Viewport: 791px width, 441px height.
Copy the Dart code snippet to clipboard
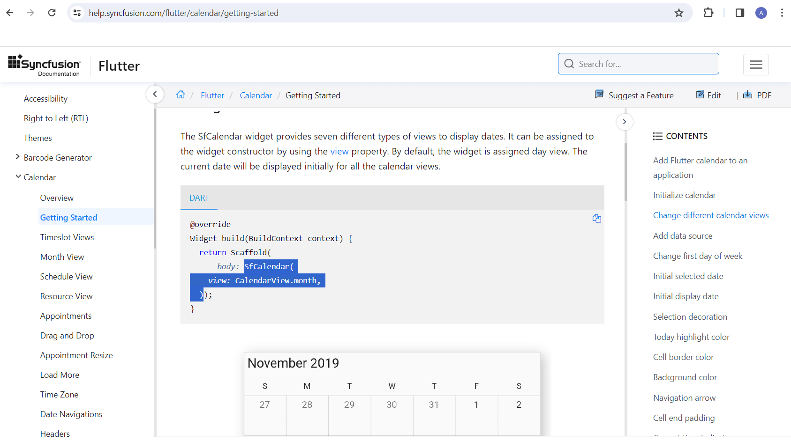(x=596, y=219)
